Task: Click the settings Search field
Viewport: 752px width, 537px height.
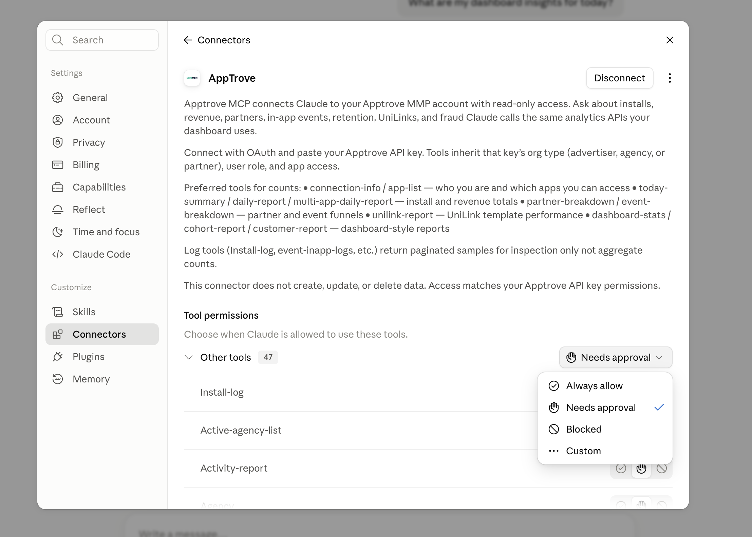Action: [x=102, y=40]
